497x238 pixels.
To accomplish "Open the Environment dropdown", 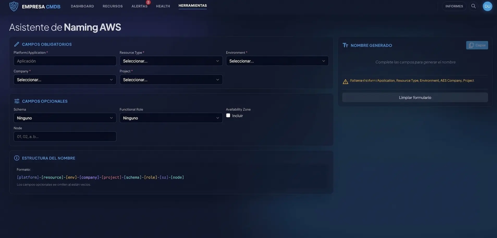I will (277, 61).
